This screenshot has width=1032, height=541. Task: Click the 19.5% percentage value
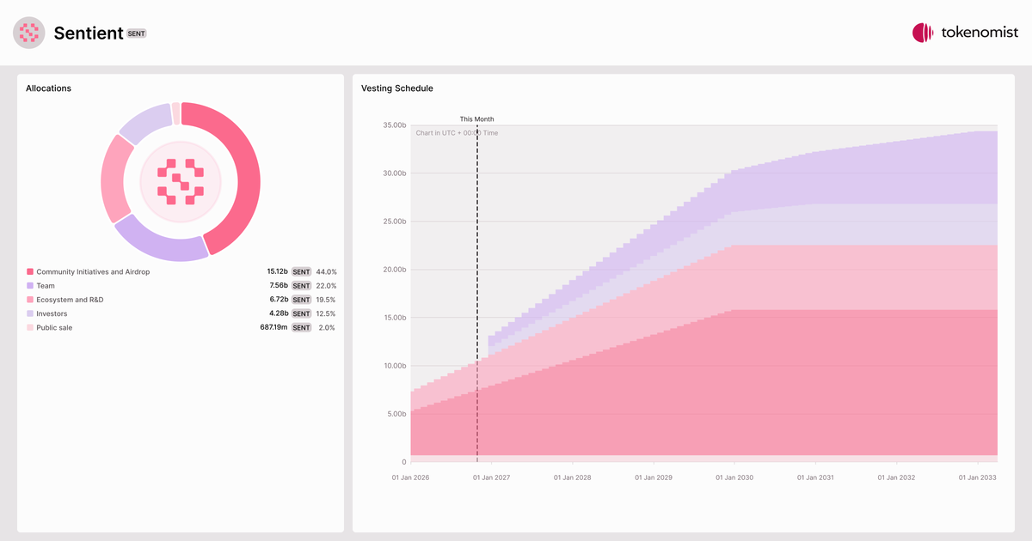coord(326,300)
